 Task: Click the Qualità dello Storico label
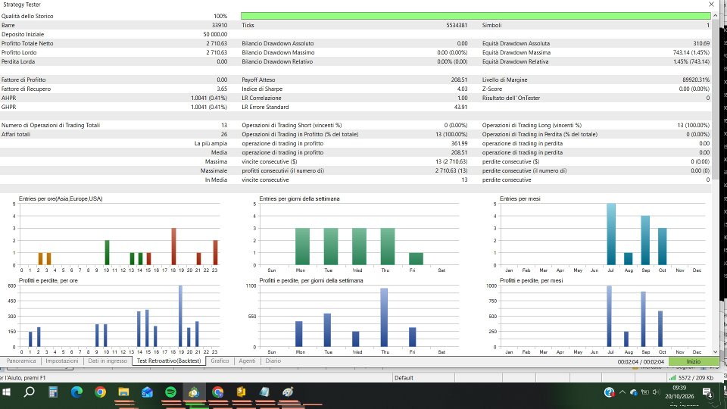27,16
